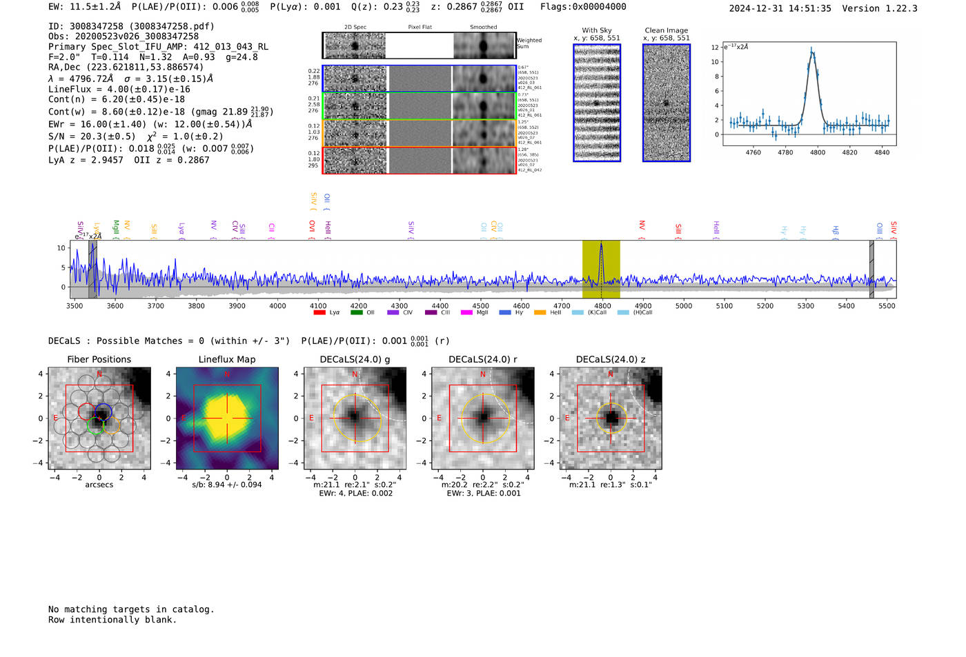Click the Obs: 20200523v026_3008347258 line
Viewport: 966px width, 657px height.
[124, 37]
